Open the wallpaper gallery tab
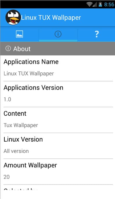Screen dimensions: 115x199 coord(19,34)
